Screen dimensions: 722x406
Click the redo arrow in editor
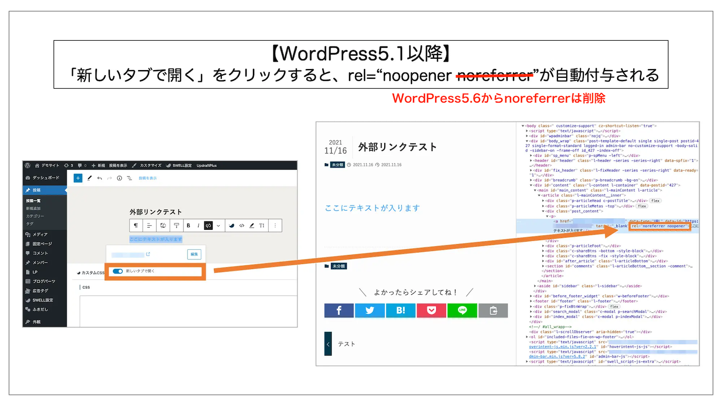point(109,178)
